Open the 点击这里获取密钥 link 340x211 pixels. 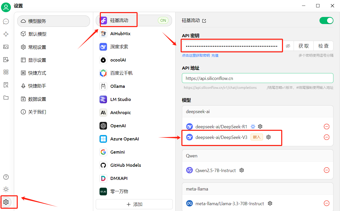(196, 55)
